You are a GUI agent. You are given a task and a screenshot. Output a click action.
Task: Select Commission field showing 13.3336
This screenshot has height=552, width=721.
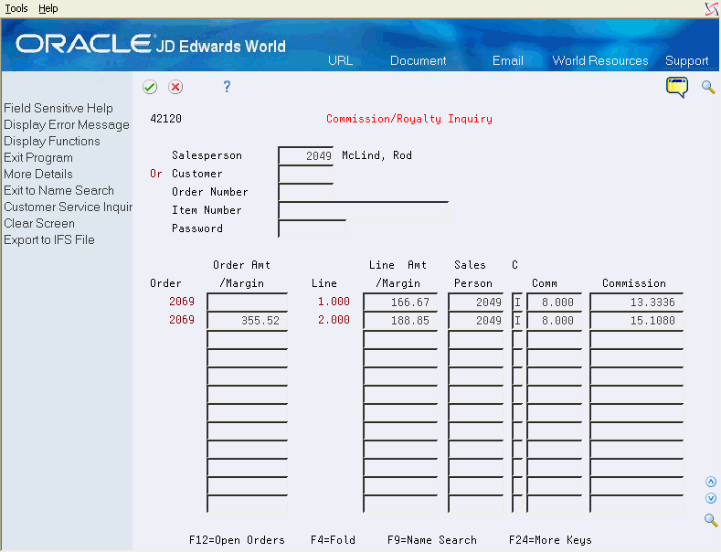[637, 303]
